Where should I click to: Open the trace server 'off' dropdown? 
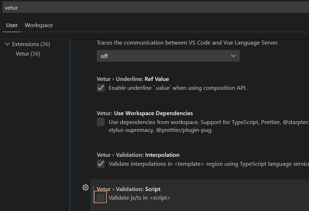(168, 56)
